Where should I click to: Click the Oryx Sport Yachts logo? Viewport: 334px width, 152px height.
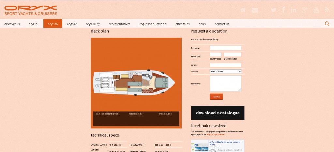[x=31, y=10]
